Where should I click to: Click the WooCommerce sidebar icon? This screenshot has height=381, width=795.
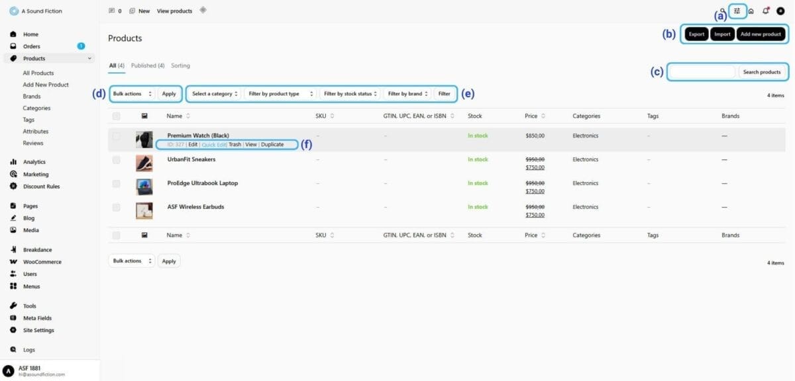pyautogui.click(x=13, y=262)
